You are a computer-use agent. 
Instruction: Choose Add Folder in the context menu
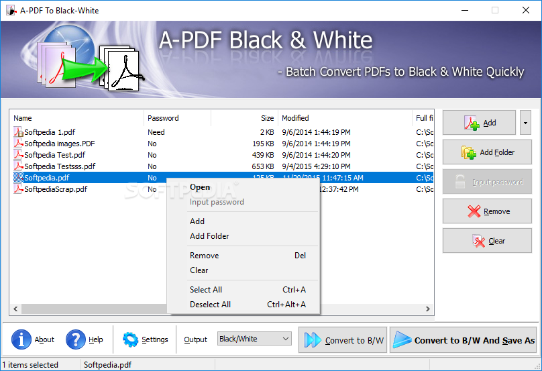point(243,236)
